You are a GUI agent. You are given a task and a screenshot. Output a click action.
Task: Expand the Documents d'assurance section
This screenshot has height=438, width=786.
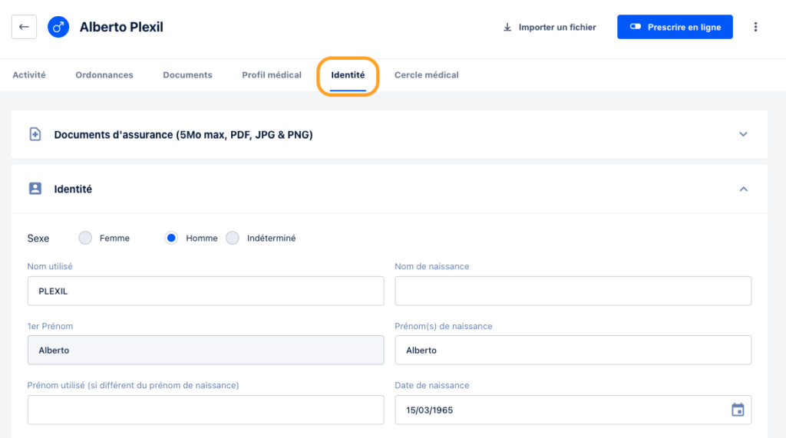click(743, 134)
